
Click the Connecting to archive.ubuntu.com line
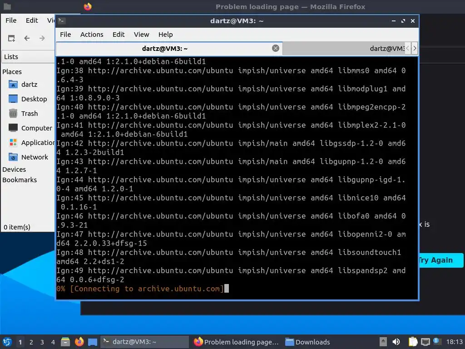click(140, 289)
